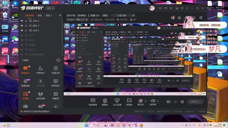Add 手机投屏 phone mirroring source

(x=117, y=102)
